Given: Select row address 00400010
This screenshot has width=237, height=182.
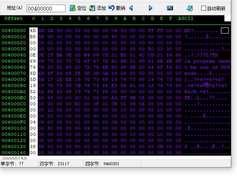Looking at the screenshot, I should (x=14, y=37).
